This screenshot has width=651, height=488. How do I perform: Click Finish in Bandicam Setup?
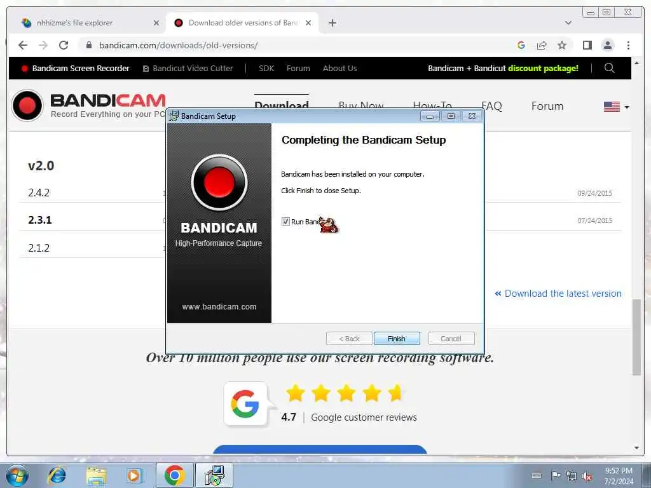(x=397, y=339)
